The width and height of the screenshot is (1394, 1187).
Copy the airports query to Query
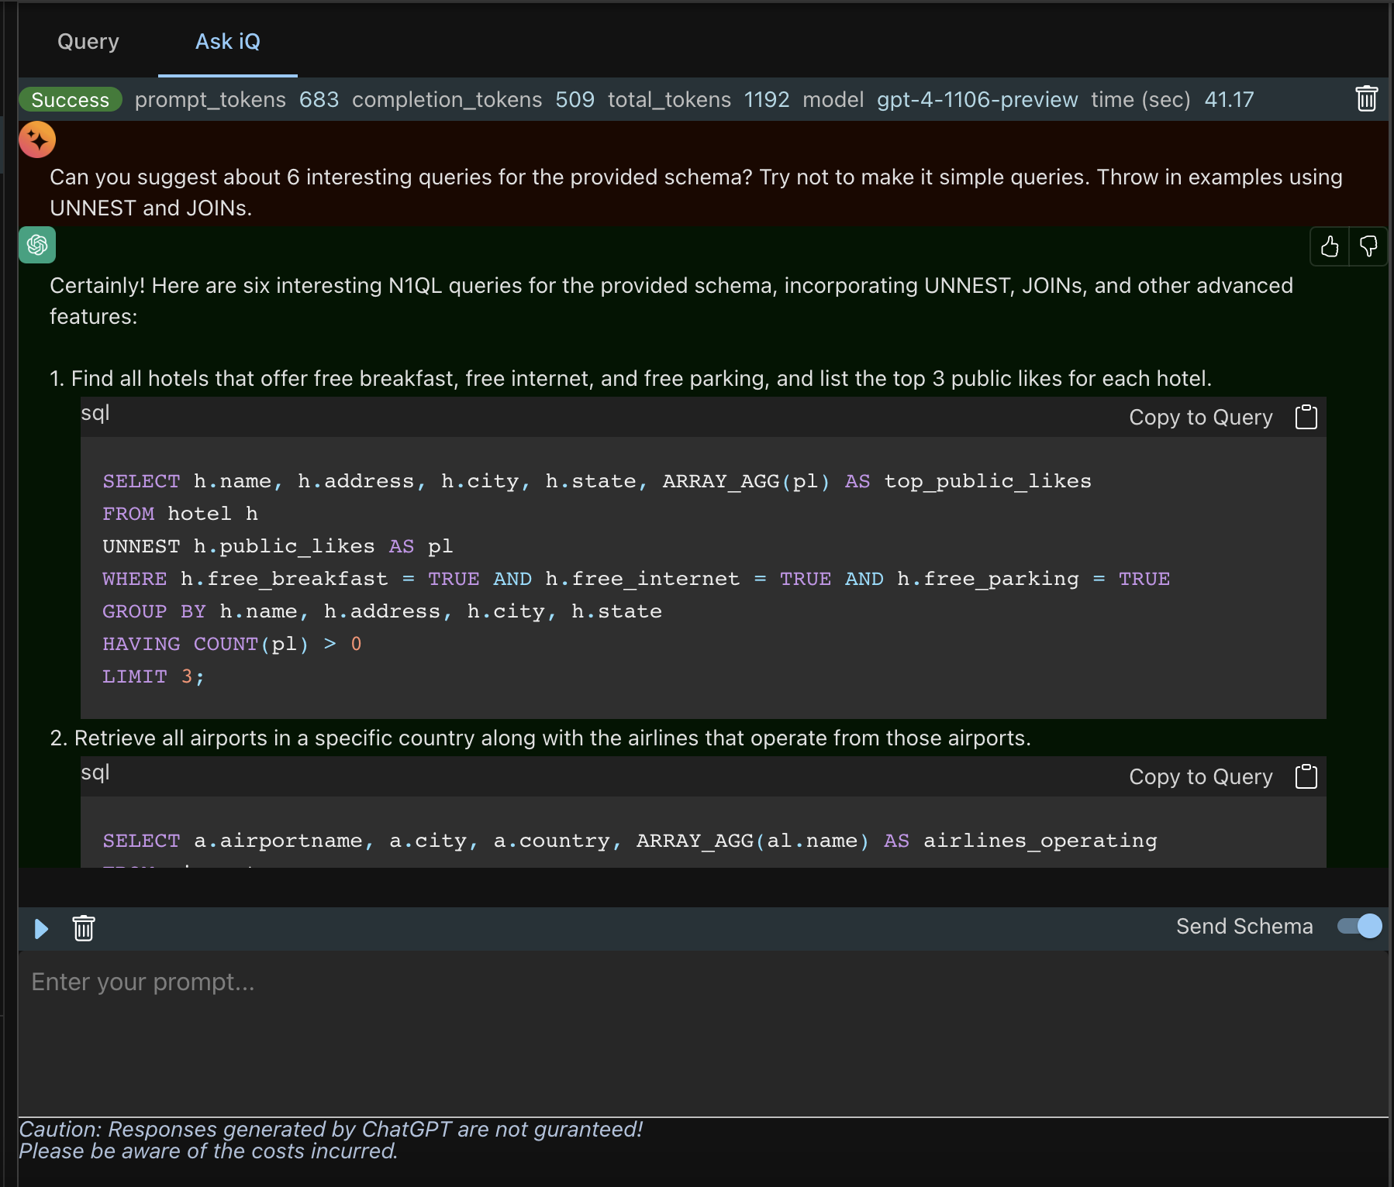[x=1201, y=777]
